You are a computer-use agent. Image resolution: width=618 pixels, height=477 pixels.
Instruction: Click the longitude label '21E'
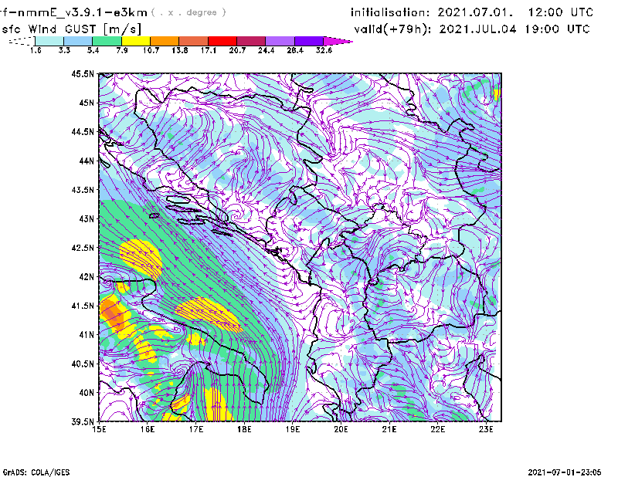[389, 429]
